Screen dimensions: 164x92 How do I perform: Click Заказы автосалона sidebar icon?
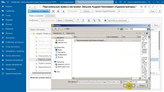pyautogui.click(x=3, y=56)
